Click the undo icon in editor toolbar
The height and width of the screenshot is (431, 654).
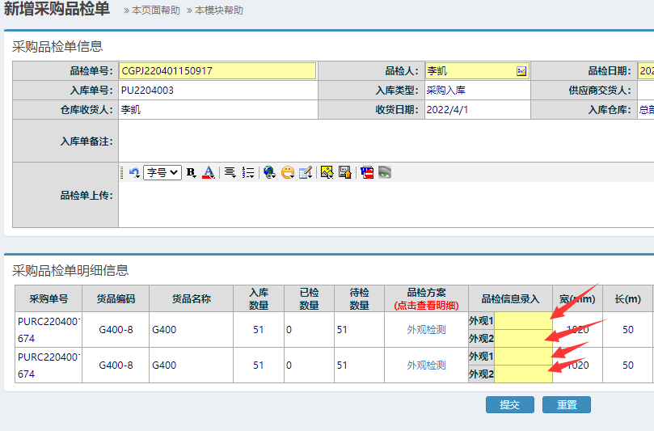tap(134, 172)
